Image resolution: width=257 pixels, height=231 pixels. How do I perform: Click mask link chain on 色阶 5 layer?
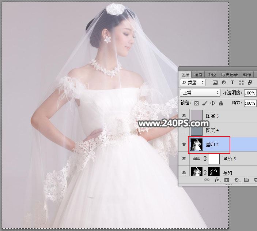click(x=205, y=159)
